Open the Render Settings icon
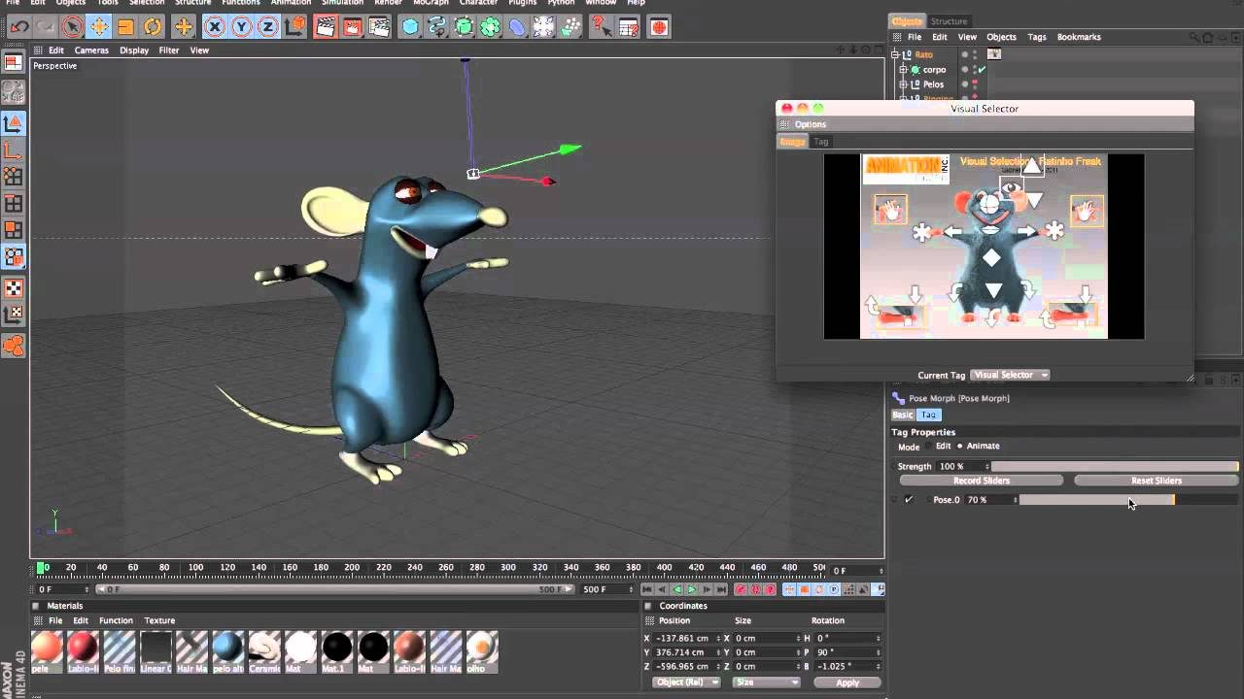Image resolution: width=1244 pixels, height=699 pixels. [379, 27]
